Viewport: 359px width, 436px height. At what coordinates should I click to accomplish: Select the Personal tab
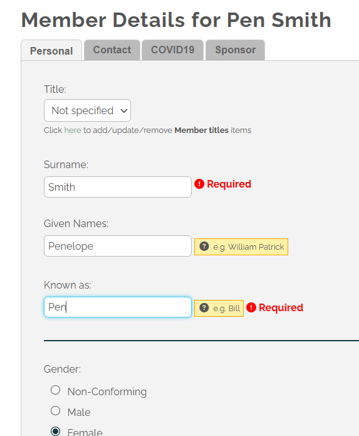tap(51, 51)
